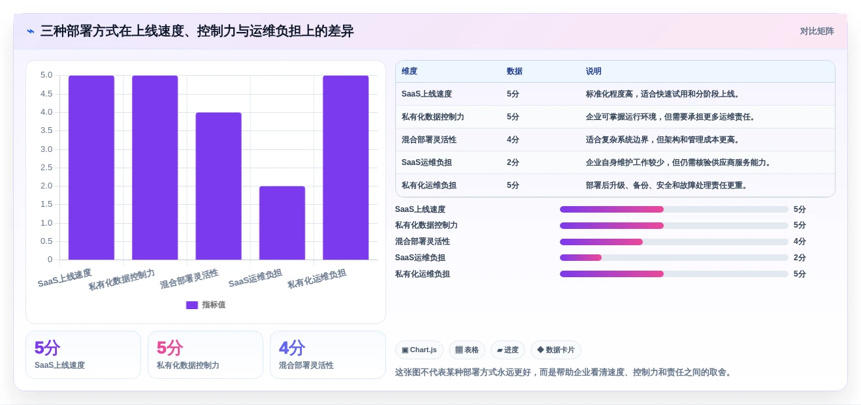Click the 私有化数据控制力 progress bar
Viewport: 861px width, 405px height.
tap(674, 226)
